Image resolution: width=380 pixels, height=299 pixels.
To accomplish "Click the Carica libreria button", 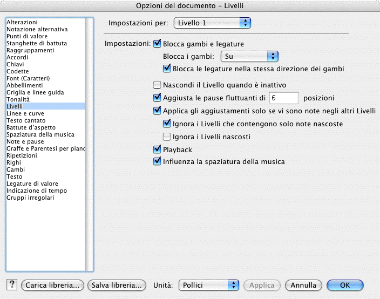I will coord(53,285).
